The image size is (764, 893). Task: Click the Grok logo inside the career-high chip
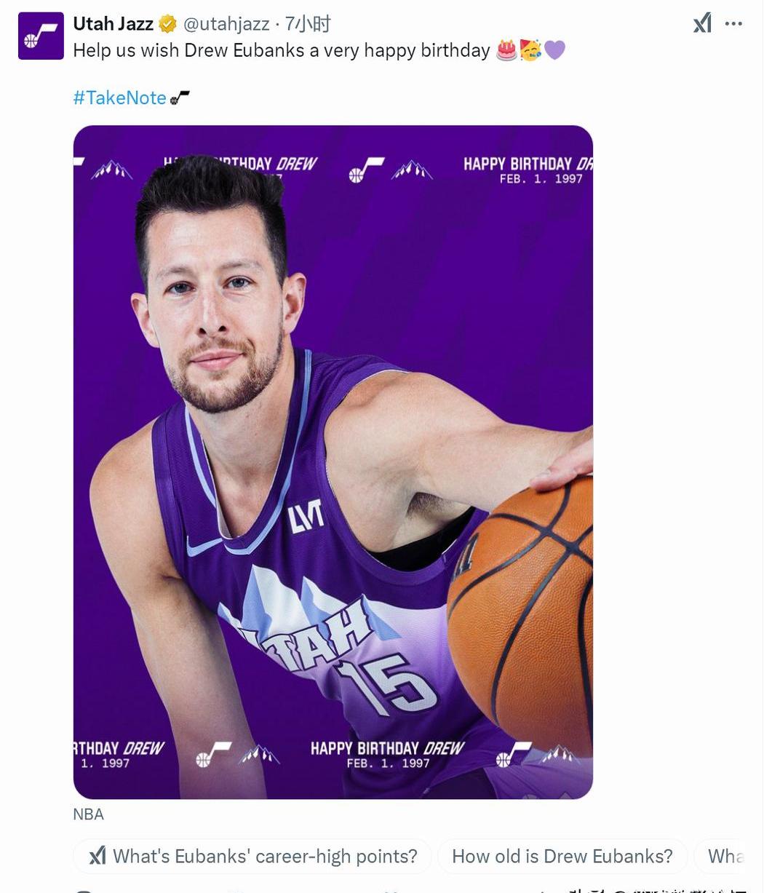pos(98,857)
